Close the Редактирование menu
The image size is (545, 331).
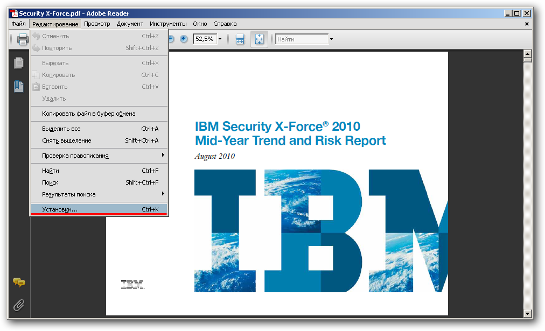tap(55, 24)
